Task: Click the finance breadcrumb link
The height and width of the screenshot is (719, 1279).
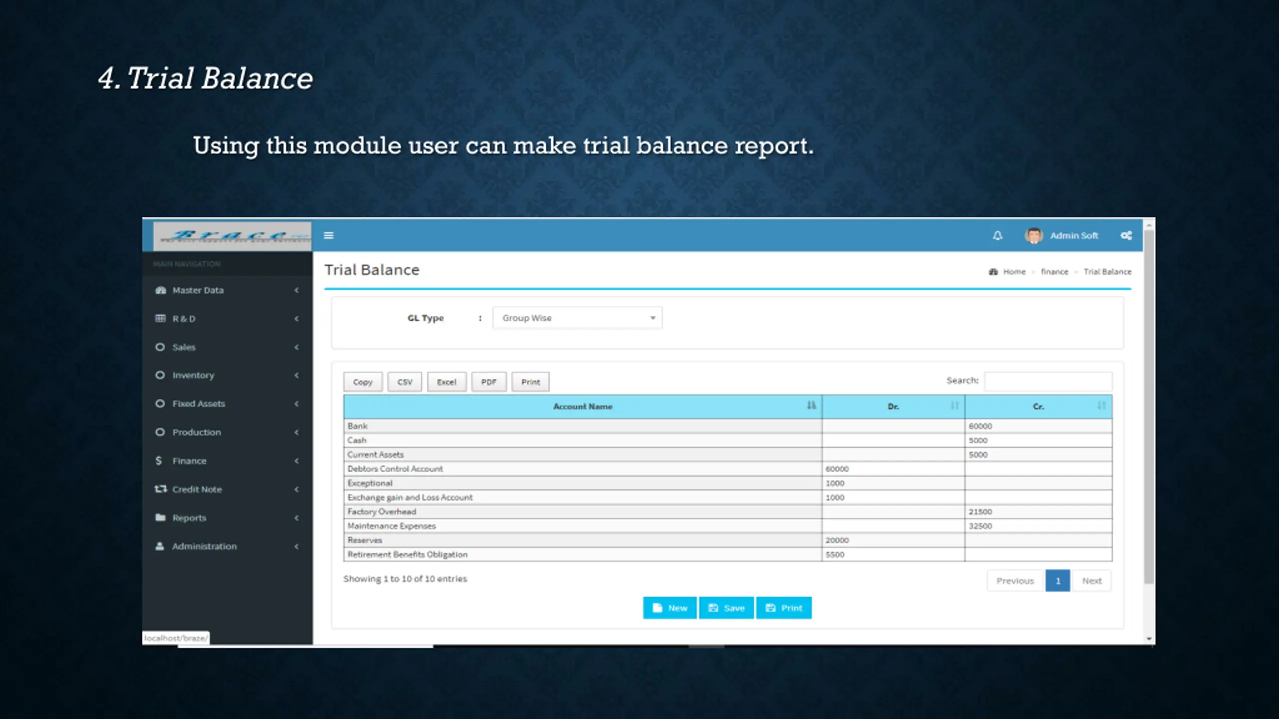Action: (x=1054, y=272)
